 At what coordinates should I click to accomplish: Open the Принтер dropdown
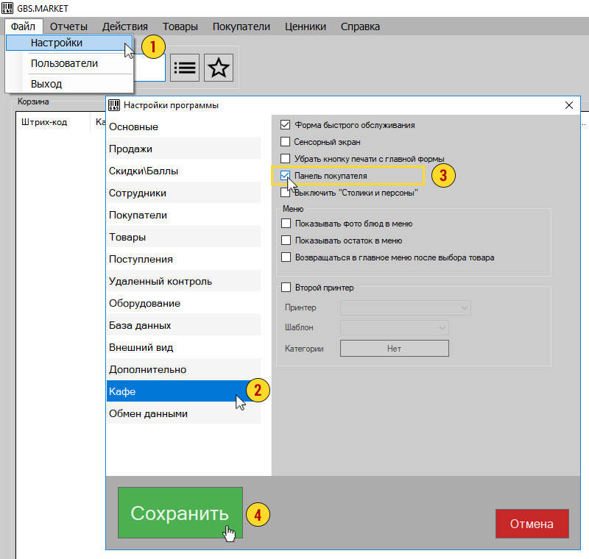click(x=406, y=307)
